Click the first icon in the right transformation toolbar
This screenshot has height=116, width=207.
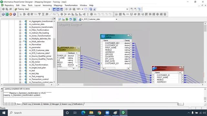[x=116, y=14]
